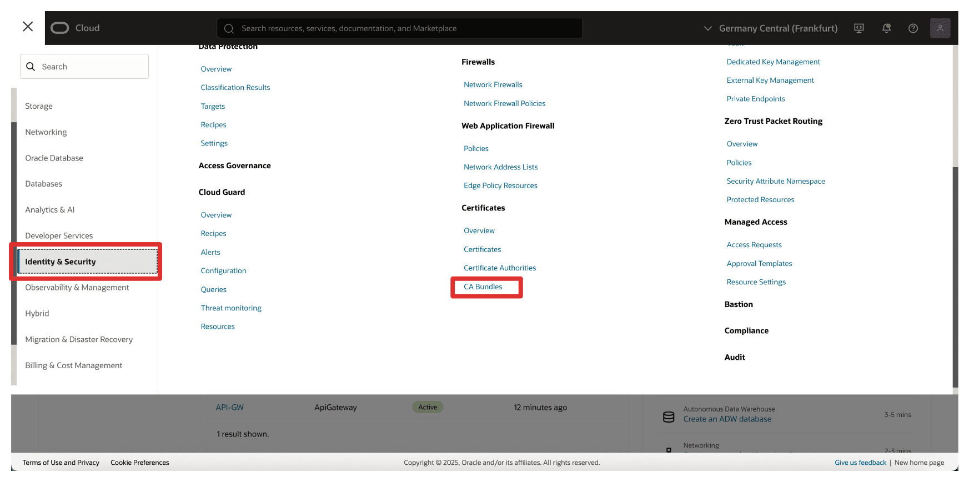Viewport: 969px width, 482px height.
Task: Focus the sidebar menu Search field
Action: (x=84, y=67)
